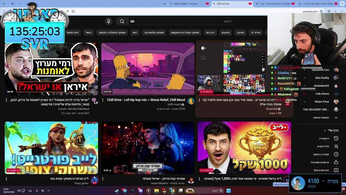Open Steam from the taskbar

coord(117,191)
